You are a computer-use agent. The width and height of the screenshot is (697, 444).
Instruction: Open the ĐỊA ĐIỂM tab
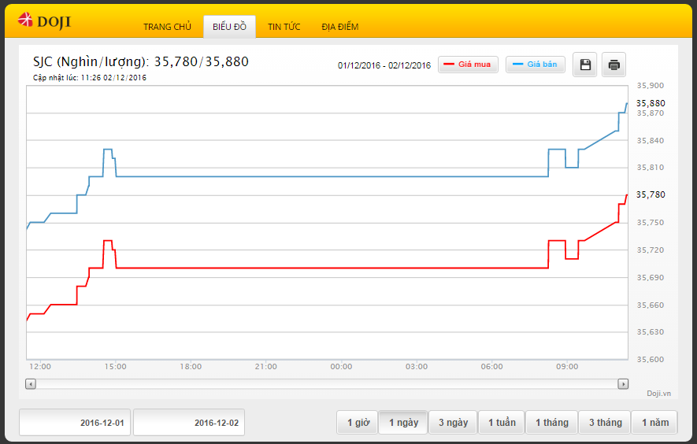[340, 27]
